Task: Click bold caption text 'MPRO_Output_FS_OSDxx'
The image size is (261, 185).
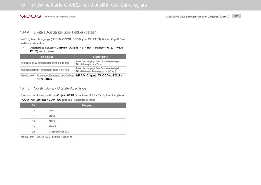Action: coord(94,75)
